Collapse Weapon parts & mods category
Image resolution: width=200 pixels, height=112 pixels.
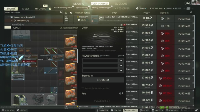(9, 17)
